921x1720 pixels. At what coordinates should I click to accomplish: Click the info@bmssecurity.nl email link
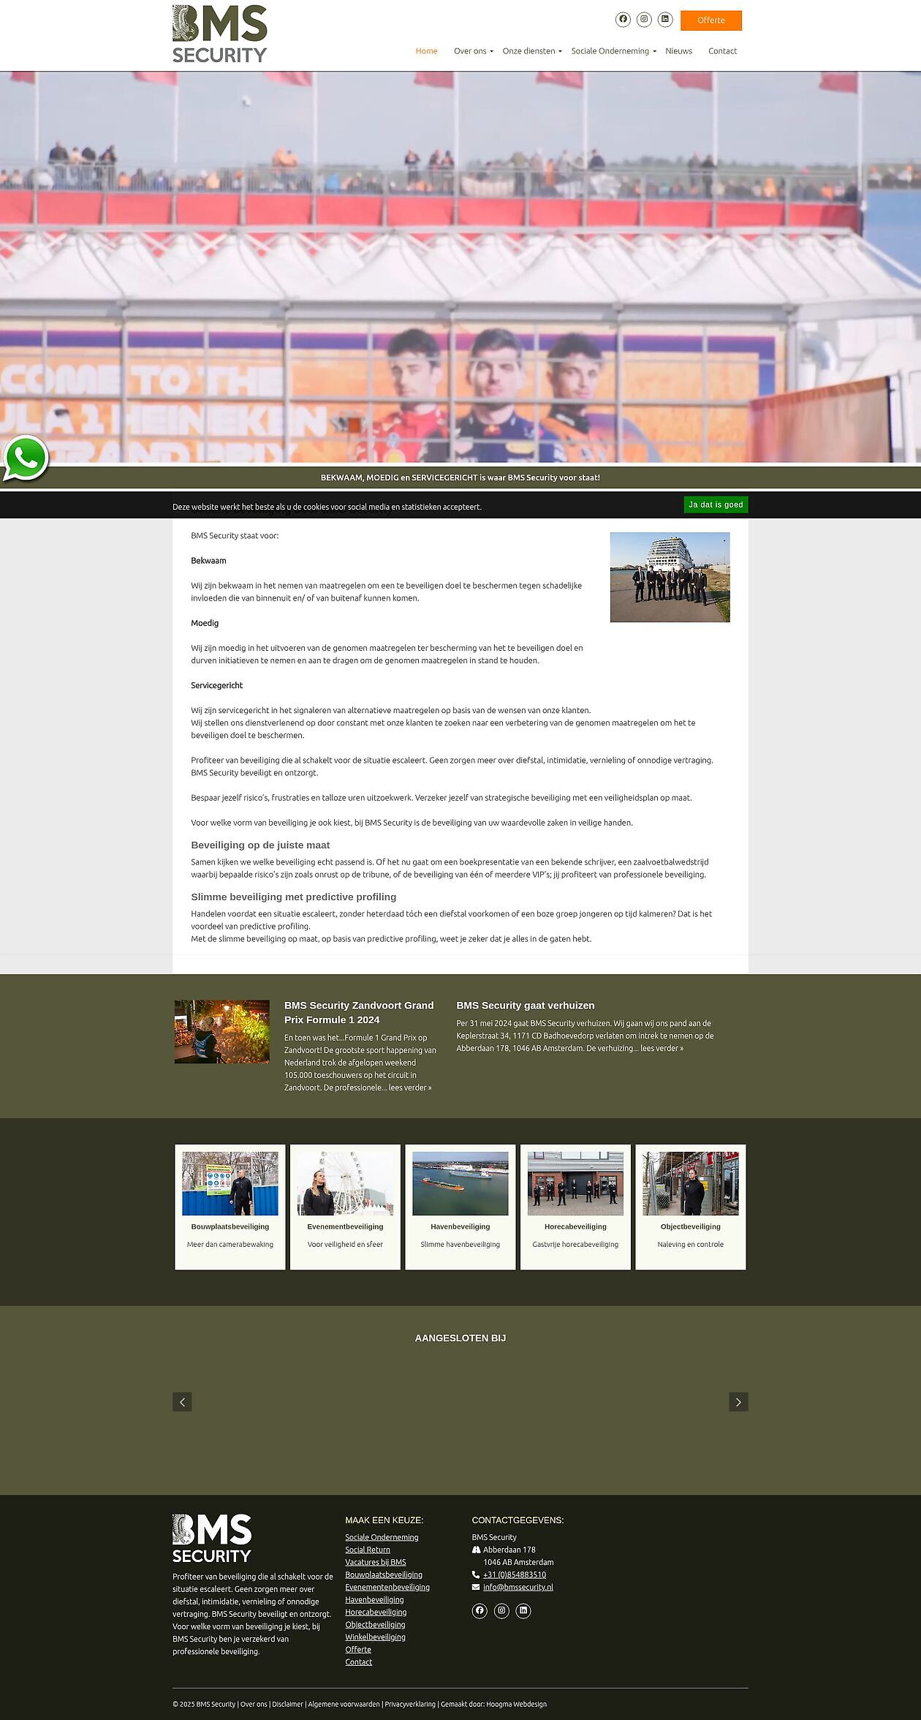[x=518, y=1587]
